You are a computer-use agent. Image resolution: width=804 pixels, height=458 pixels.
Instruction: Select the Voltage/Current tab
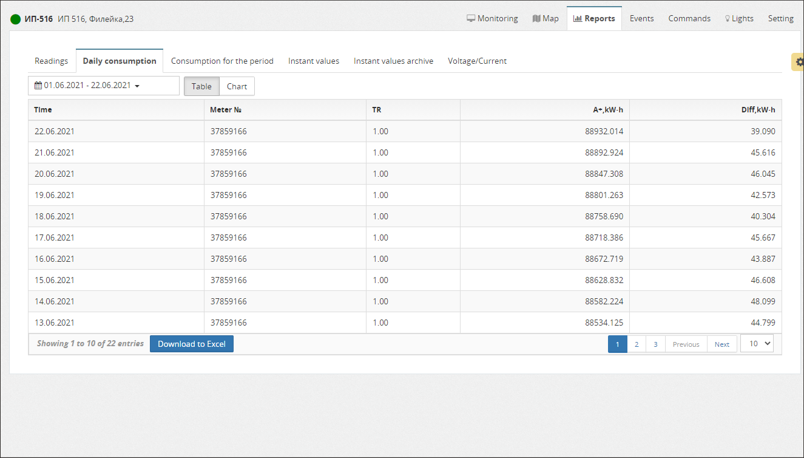[x=477, y=61]
